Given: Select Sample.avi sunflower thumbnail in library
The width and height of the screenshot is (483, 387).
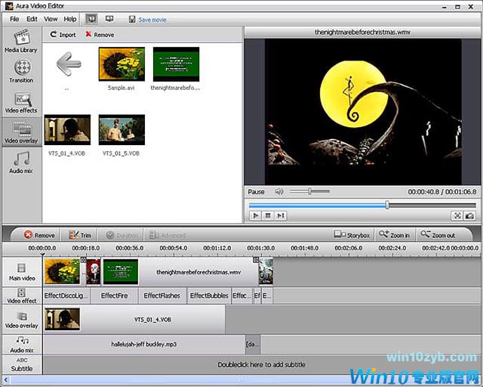Looking at the screenshot, I should [122, 64].
